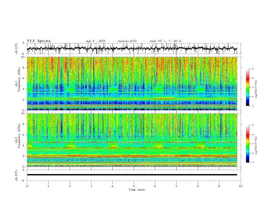Click the "station=ATH" header label
Screen dimensions: 271x209
127,41
